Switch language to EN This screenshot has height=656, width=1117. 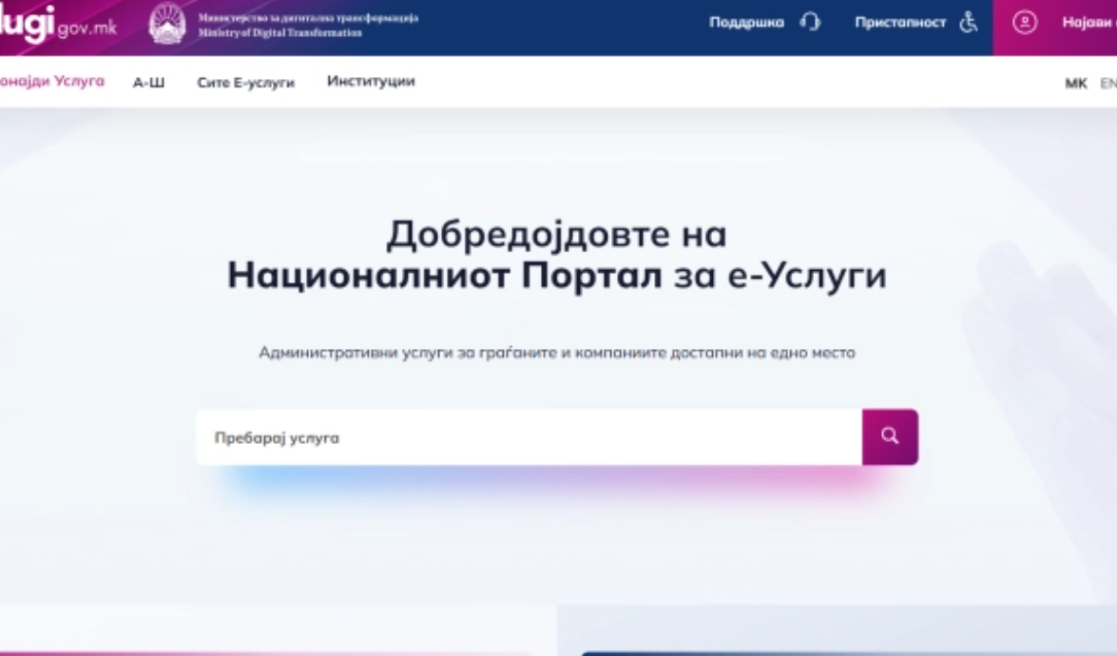[x=1107, y=84]
